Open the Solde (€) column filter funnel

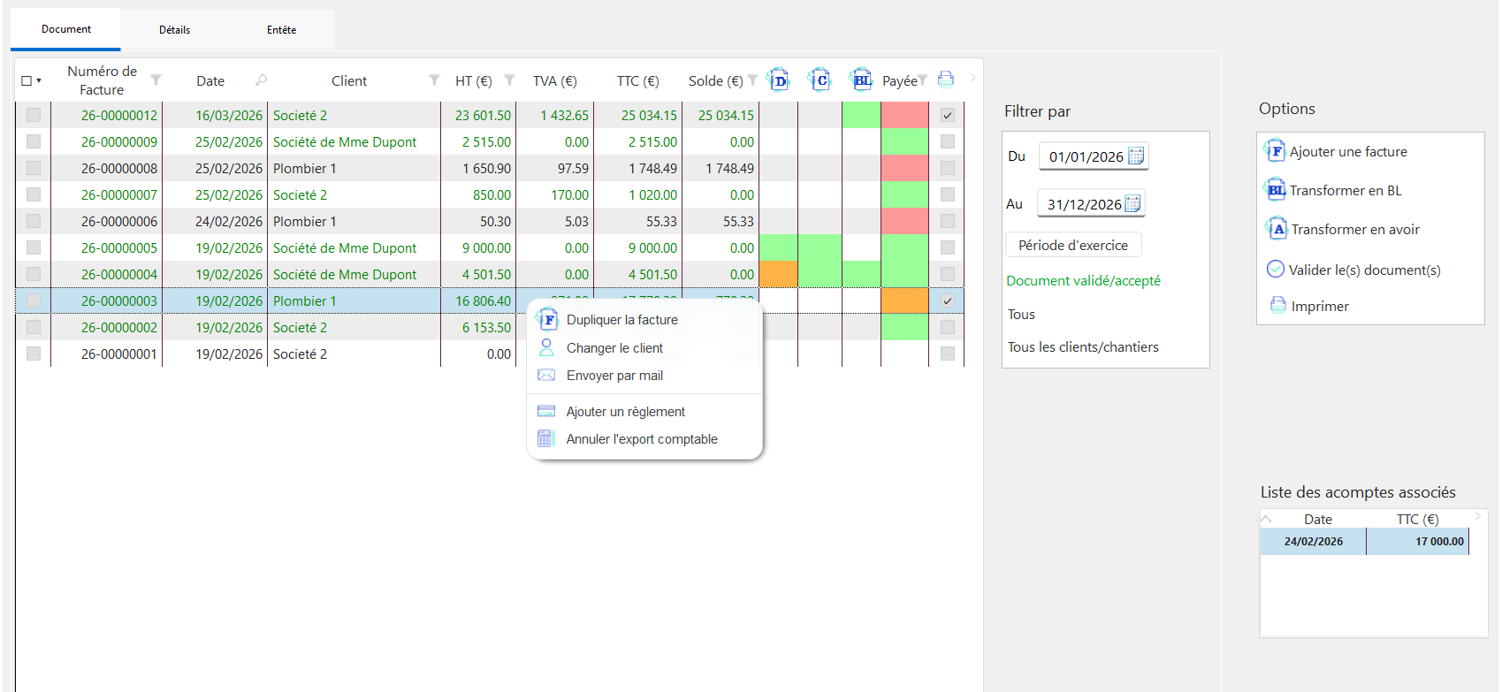tap(752, 80)
